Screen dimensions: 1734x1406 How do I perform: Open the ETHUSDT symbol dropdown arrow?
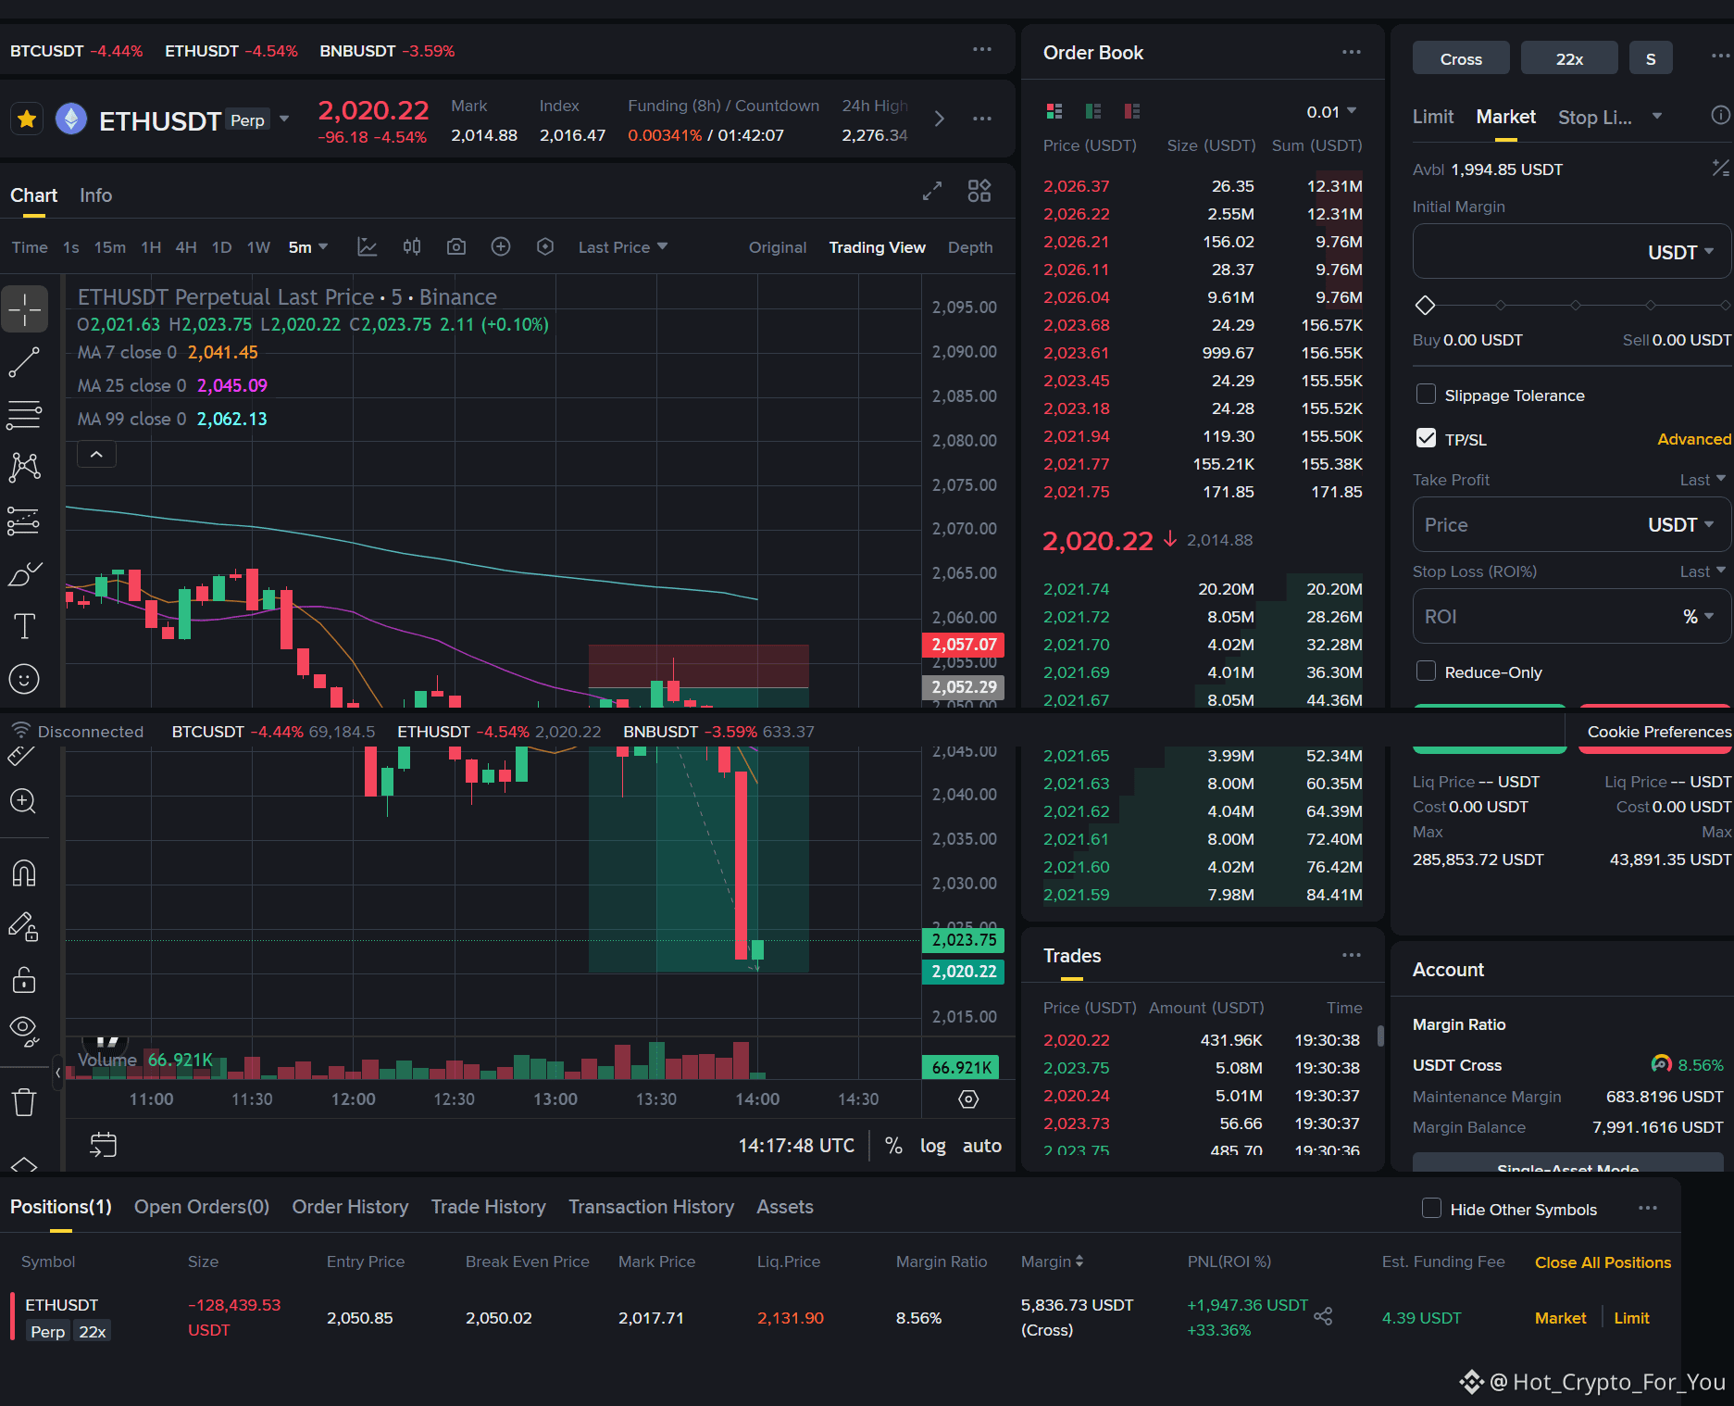click(284, 119)
